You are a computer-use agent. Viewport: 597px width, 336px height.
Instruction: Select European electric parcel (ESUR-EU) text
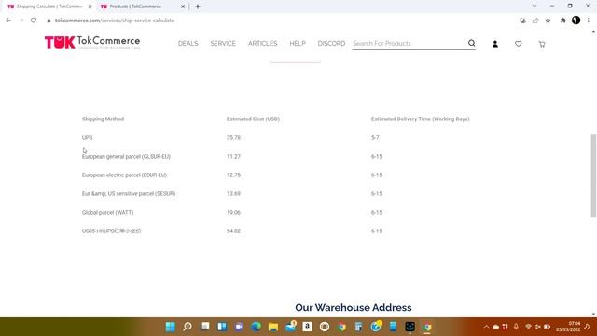(x=124, y=175)
